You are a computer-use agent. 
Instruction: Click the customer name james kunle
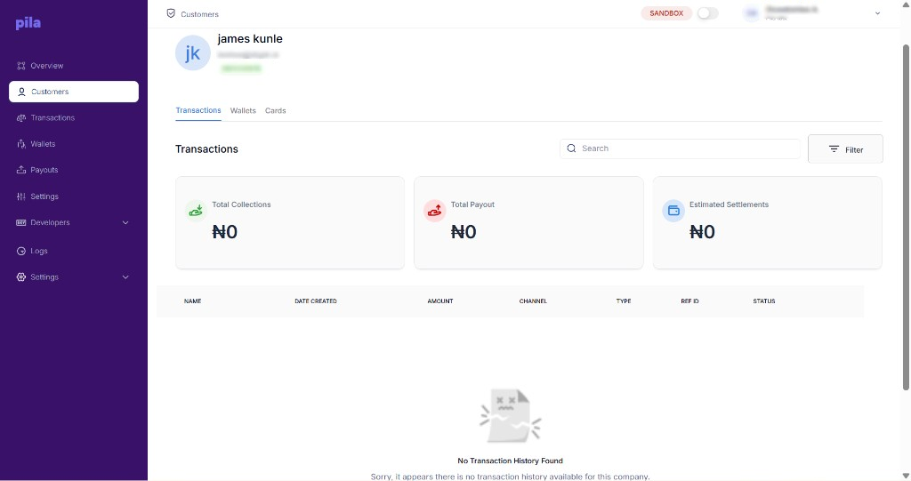[250, 39]
